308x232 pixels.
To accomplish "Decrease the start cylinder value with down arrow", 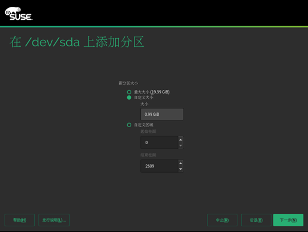I will (x=180, y=145).
